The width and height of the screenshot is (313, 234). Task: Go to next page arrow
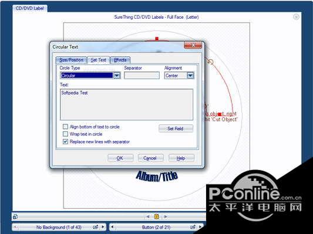[x=166, y=216]
